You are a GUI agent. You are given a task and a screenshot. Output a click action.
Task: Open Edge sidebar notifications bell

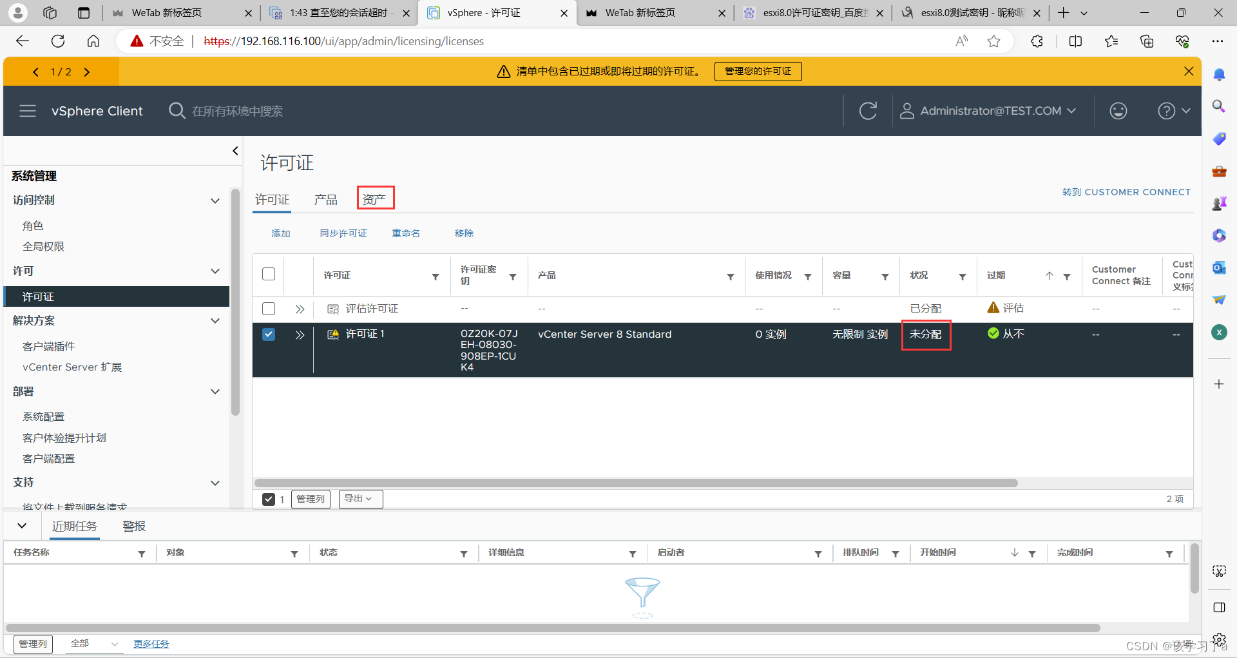point(1219,75)
